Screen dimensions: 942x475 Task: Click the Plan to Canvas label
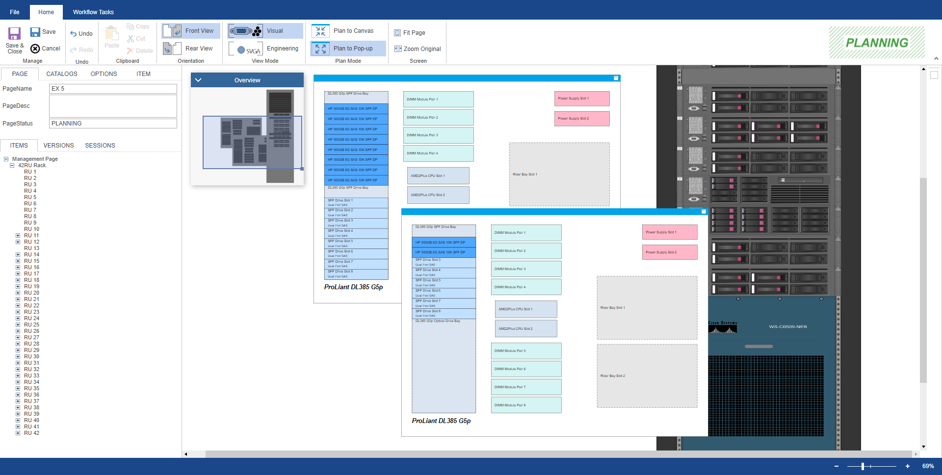(x=353, y=31)
